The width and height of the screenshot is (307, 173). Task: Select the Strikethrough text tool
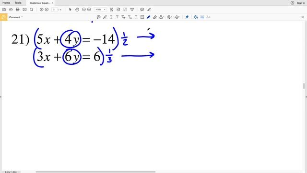[x=117, y=17]
